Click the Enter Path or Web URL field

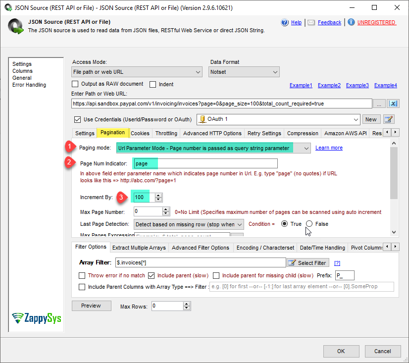[x=222, y=104]
